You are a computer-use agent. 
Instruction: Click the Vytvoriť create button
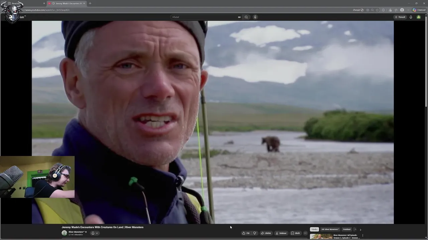[x=400, y=17]
